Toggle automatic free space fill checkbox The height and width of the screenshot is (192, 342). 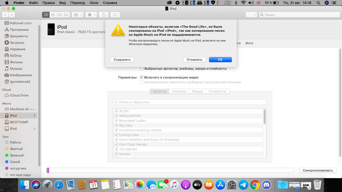pyautogui.click(x=142, y=82)
